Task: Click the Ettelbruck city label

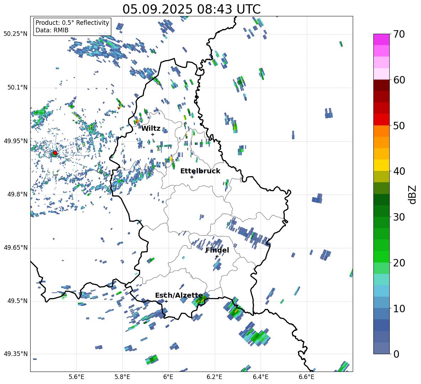Action: 200,171
